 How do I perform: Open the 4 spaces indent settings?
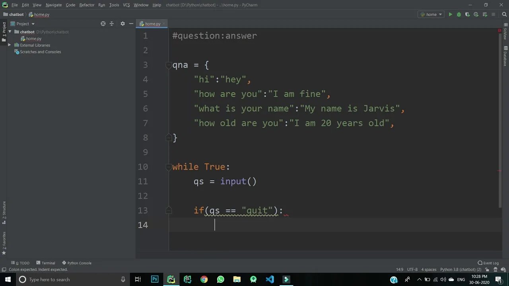429,269
